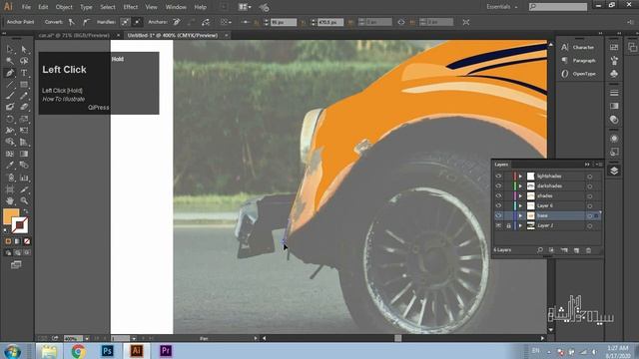Hide the shades layer

tap(498, 195)
